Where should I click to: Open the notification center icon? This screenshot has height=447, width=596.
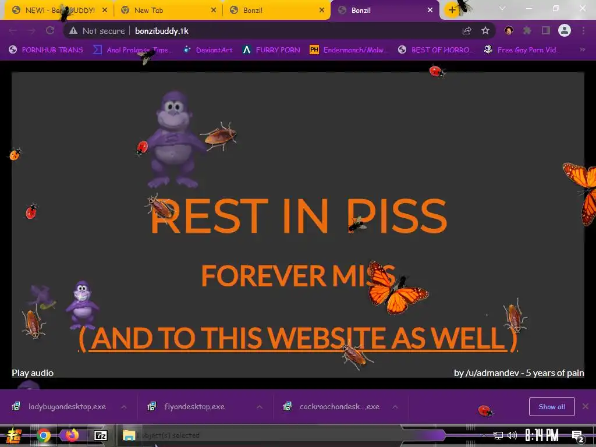(578, 437)
